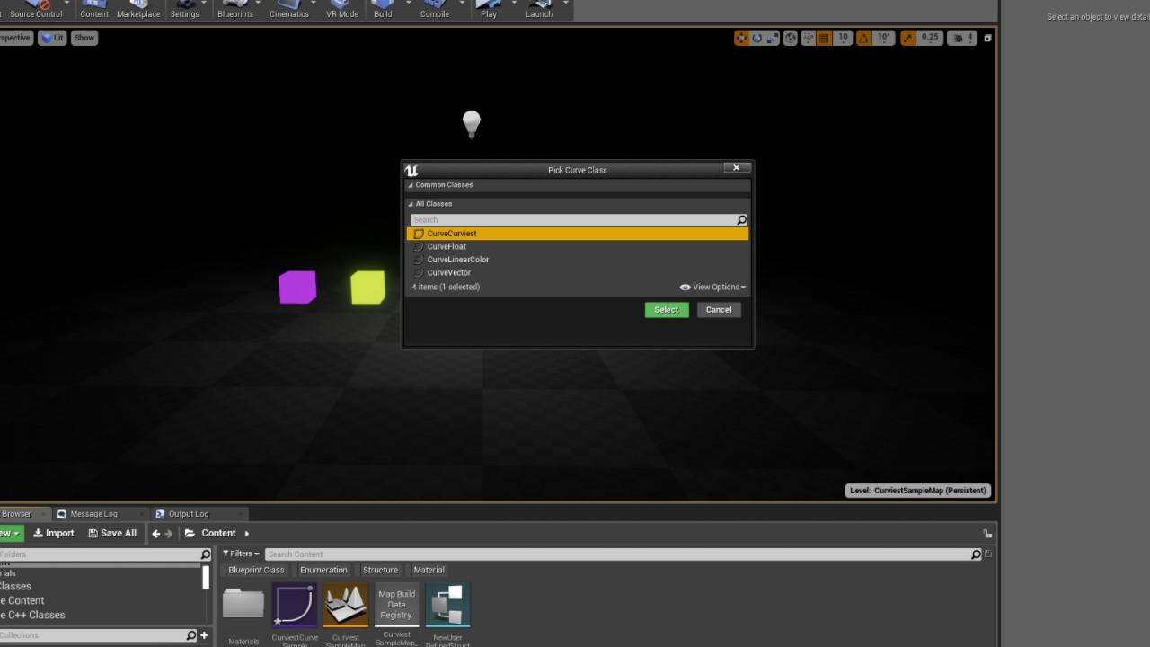Select the scale gizmo tool in viewport

click(773, 38)
